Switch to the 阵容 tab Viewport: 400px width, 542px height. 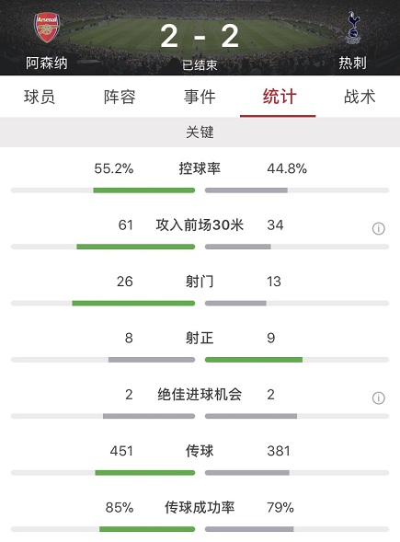pyautogui.click(x=120, y=97)
